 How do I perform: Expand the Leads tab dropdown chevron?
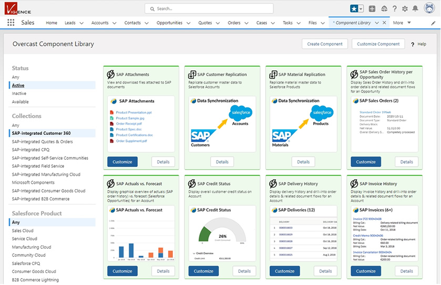tap(81, 23)
